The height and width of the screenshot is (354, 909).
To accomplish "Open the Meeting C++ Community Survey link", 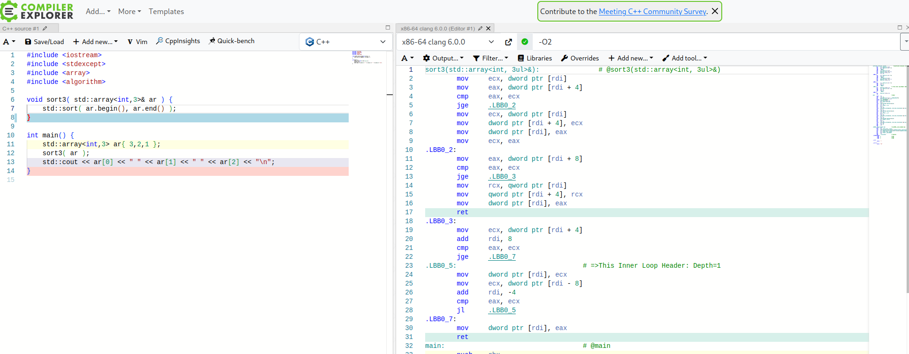I will click(x=652, y=11).
